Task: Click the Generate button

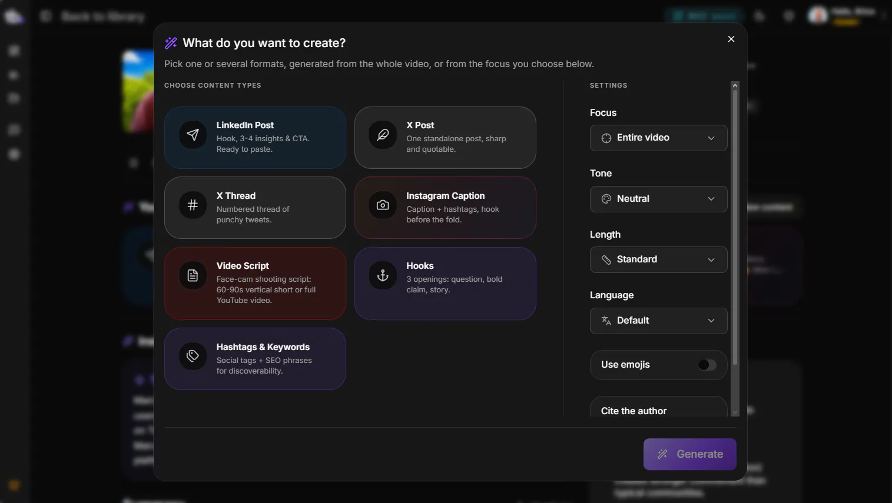Action: point(689,454)
